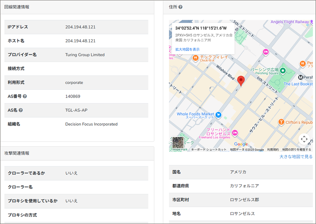Open 拡大地図を表示 link in map card
This screenshot has width=316, height=224.
(187, 49)
